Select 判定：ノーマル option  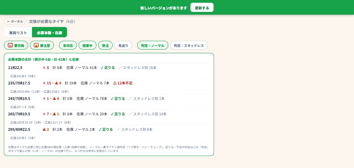153,45
